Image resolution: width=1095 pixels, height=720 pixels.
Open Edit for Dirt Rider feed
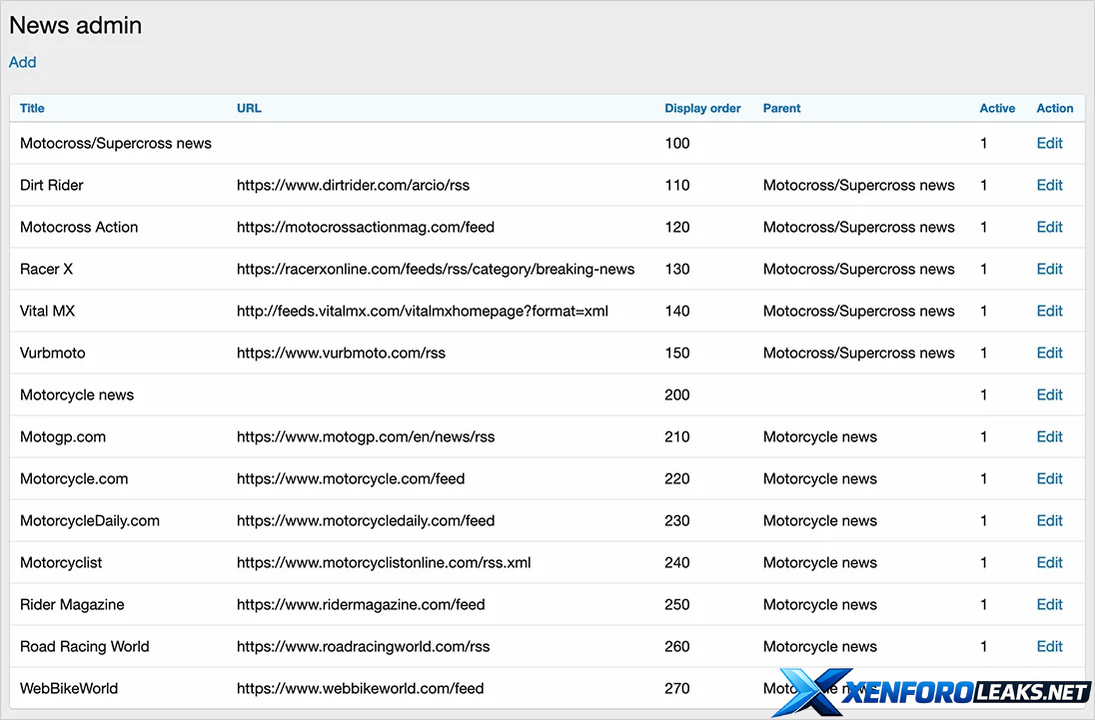coord(1049,185)
